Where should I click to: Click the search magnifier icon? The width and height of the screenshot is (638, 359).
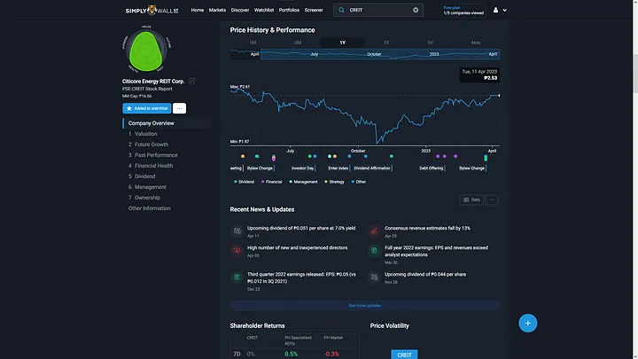[x=341, y=10]
